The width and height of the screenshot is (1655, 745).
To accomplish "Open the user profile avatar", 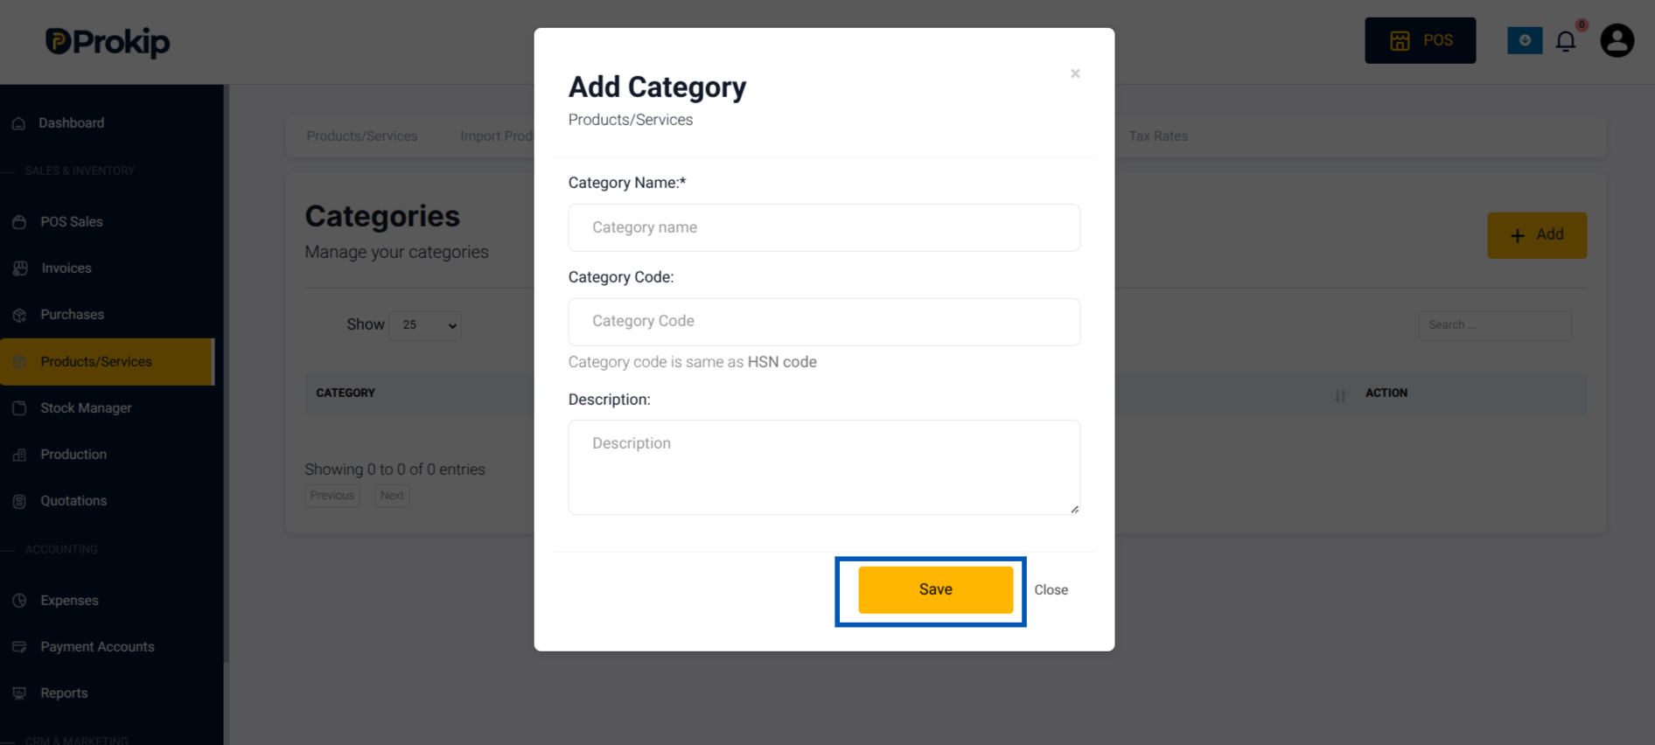I will (x=1617, y=40).
